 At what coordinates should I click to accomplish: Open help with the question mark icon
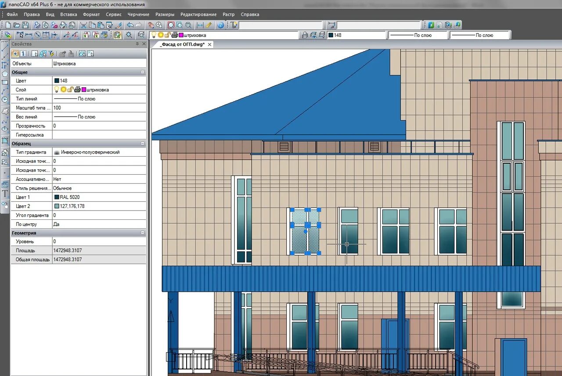pos(220,25)
